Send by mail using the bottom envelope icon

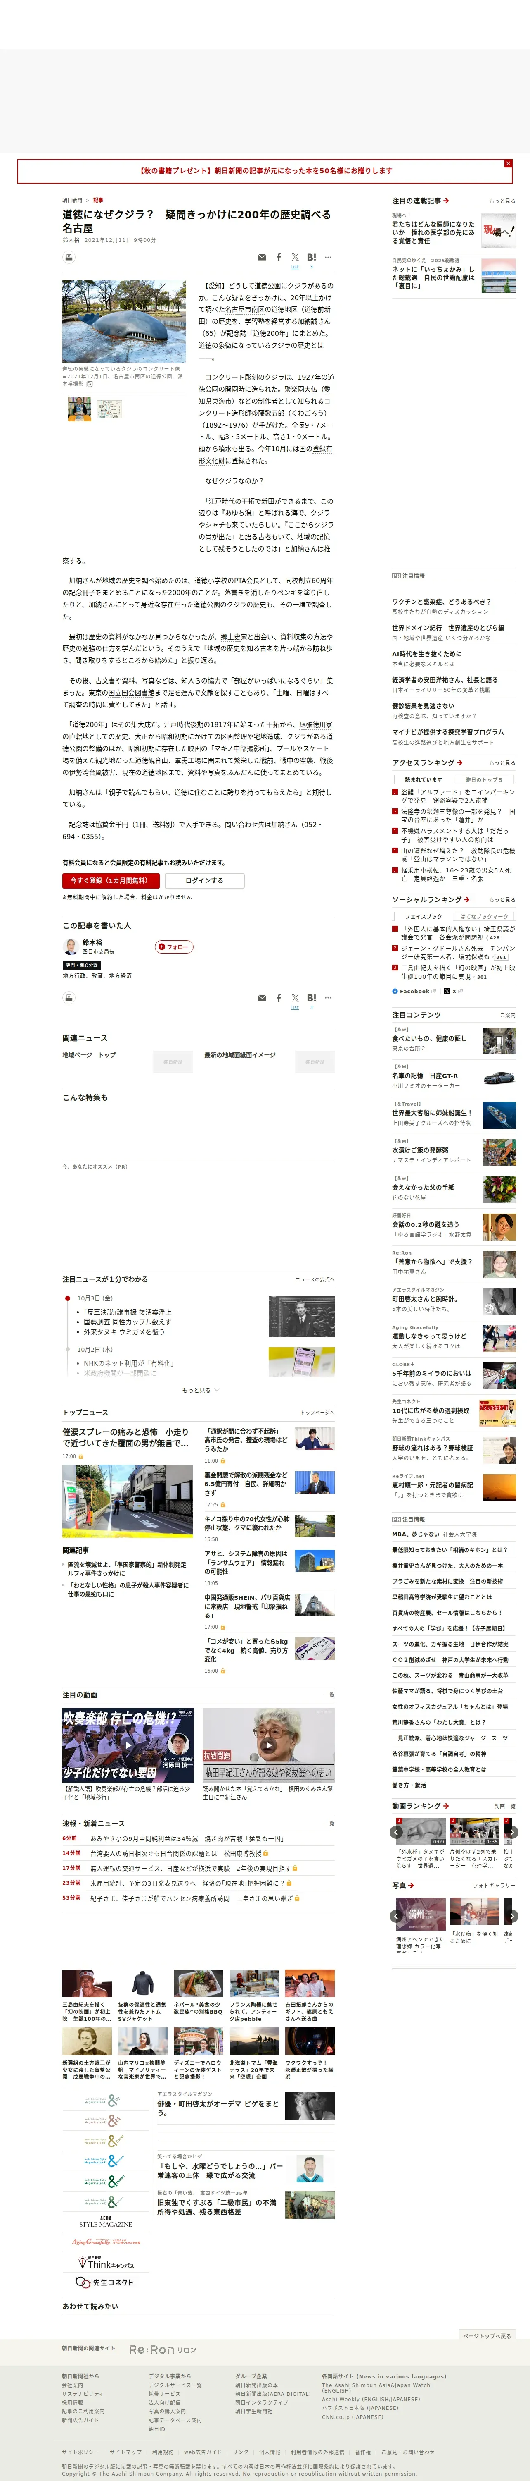coord(262,998)
